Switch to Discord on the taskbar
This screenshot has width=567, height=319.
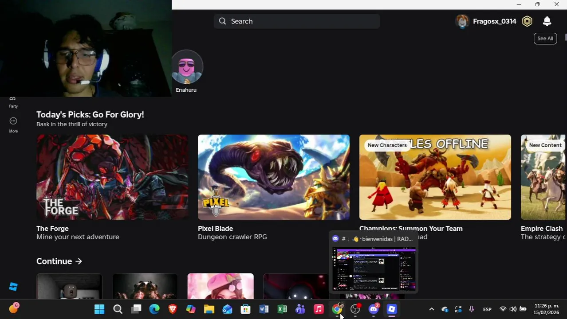[x=374, y=309]
